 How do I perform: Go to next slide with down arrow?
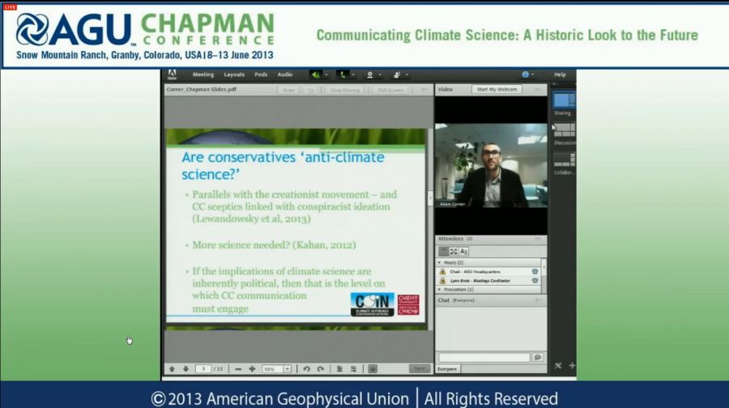(x=185, y=369)
